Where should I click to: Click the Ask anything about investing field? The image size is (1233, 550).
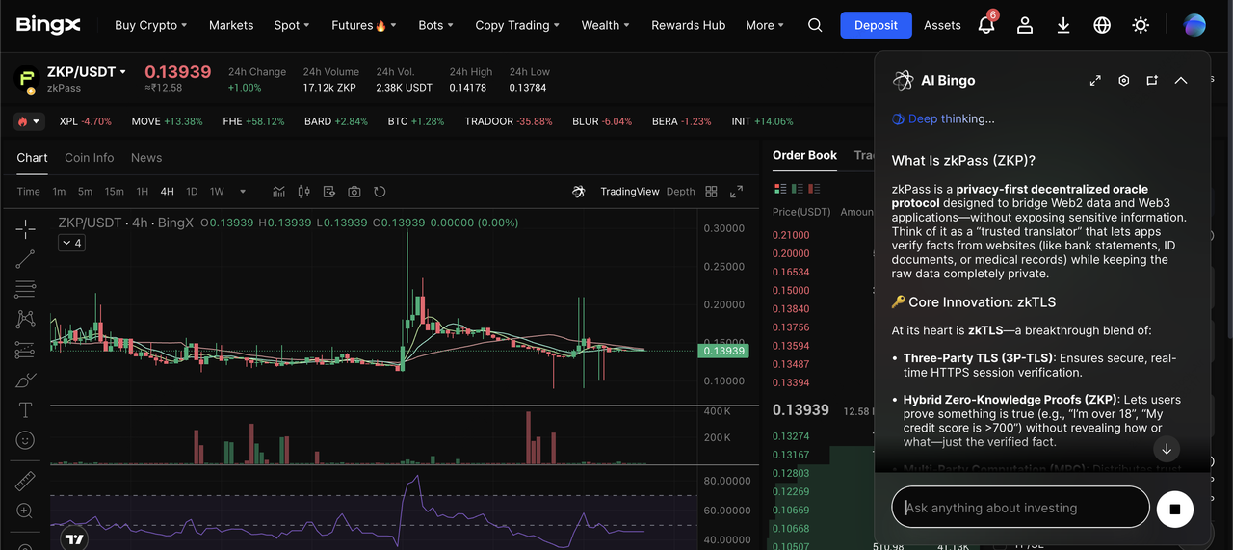[1019, 508]
